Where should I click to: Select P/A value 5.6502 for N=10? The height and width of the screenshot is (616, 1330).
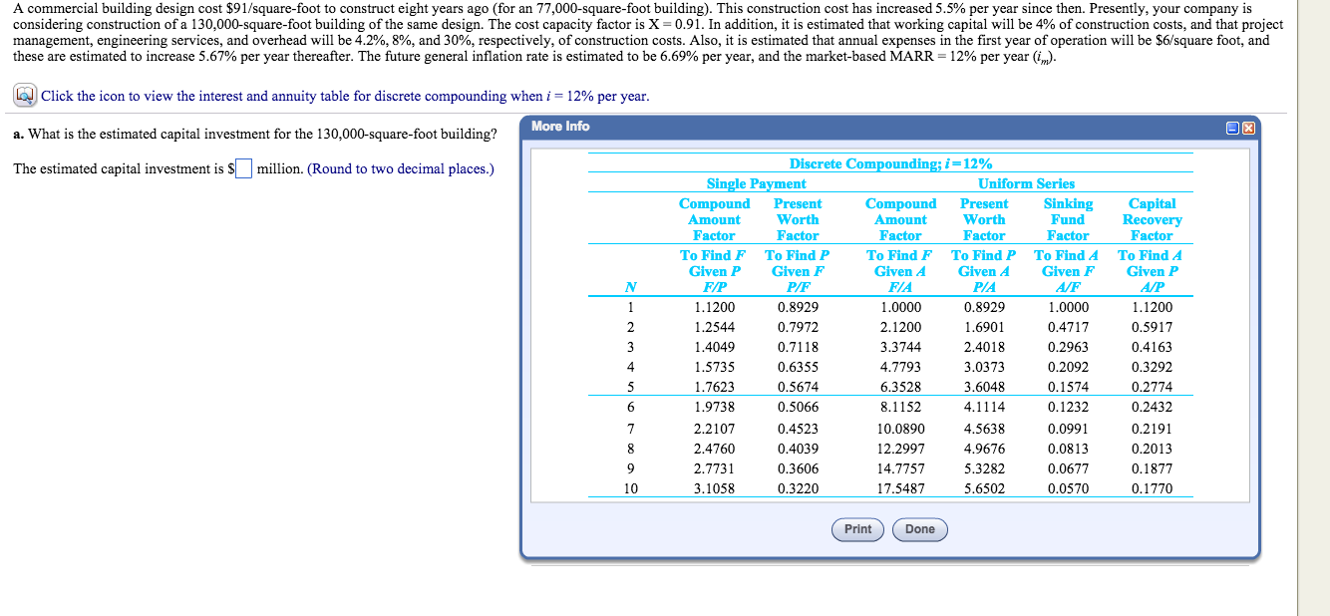[x=984, y=488]
